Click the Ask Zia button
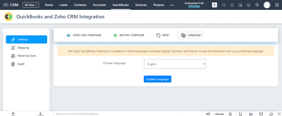282x116 pixels. (x=219, y=114)
